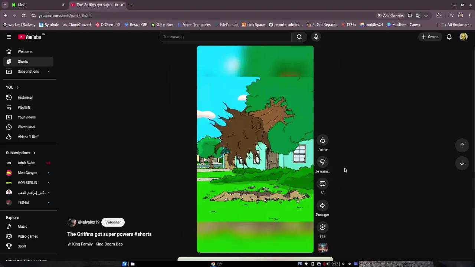Open Your videos in sidebar
This screenshot has width=475, height=267.
coord(28,117)
